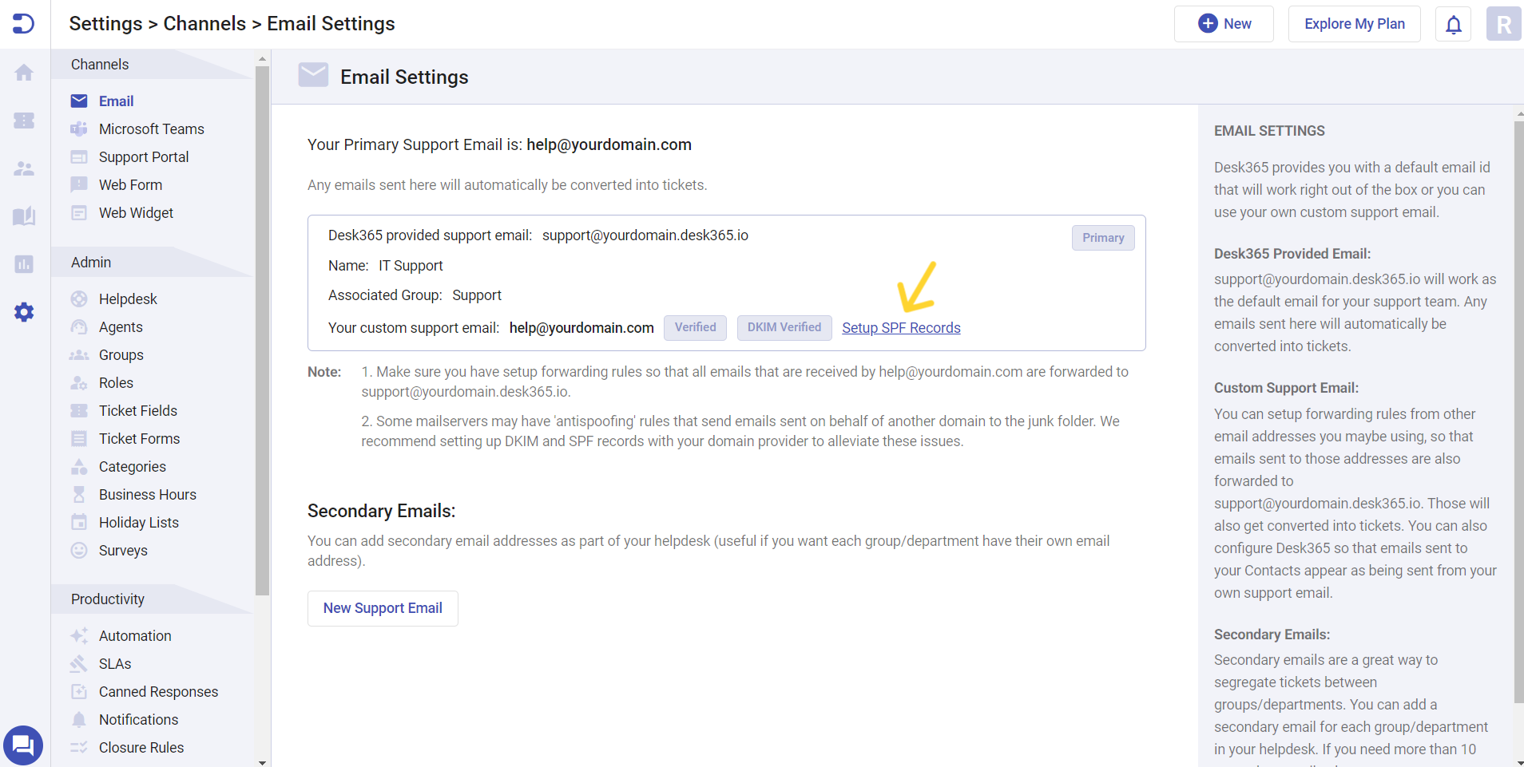1524x767 pixels.
Task: Open notifications via the bell icon
Action: pyautogui.click(x=1453, y=23)
